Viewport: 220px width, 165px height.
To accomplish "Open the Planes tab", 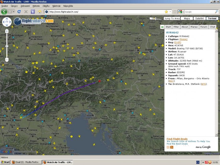I will pos(194,27).
